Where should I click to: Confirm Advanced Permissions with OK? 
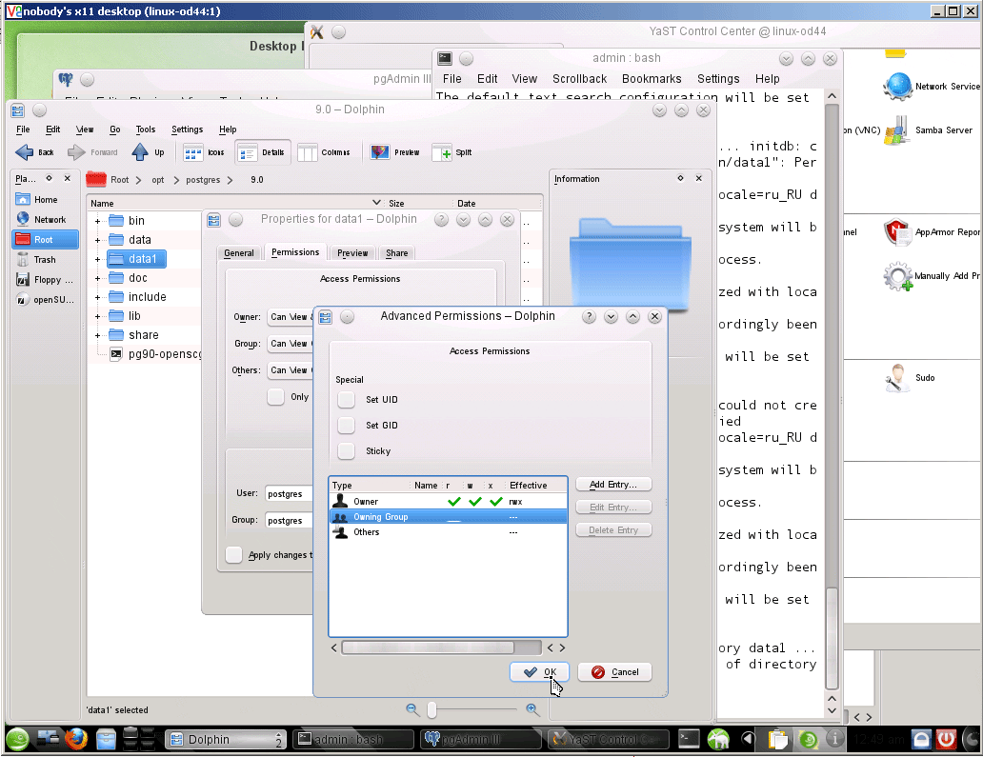(x=539, y=671)
